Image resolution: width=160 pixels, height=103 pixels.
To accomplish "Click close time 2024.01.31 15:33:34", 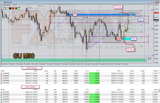I will [117, 102].
